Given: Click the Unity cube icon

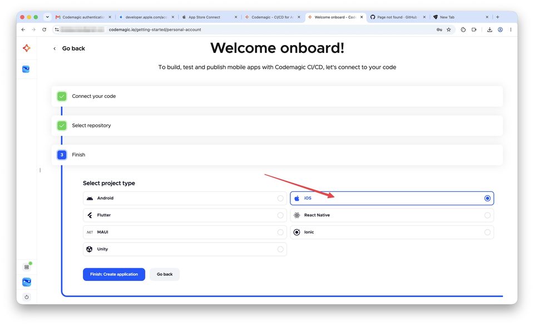Looking at the screenshot, I should click(x=89, y=249).
